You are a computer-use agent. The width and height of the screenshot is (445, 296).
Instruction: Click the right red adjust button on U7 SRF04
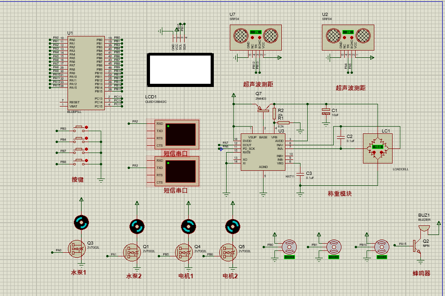pos(259,37)
